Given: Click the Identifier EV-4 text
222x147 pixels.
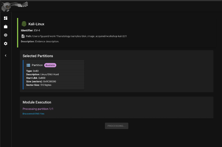Looking at the screenshot, I should (x=30, y=30).
